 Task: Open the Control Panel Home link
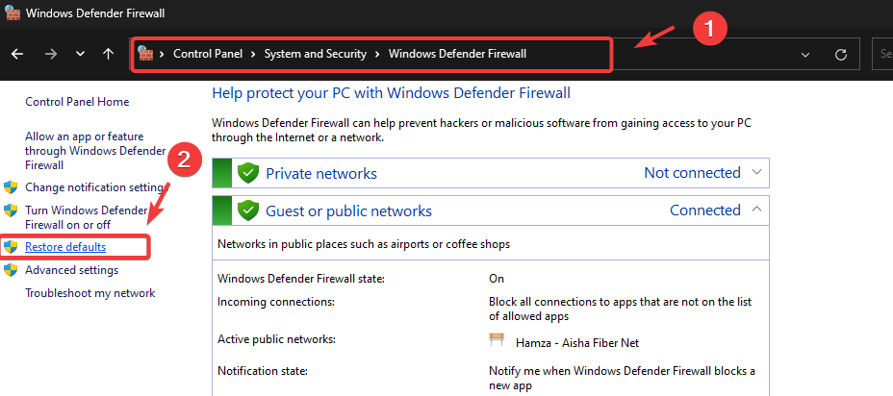click(x=77, y=102)
